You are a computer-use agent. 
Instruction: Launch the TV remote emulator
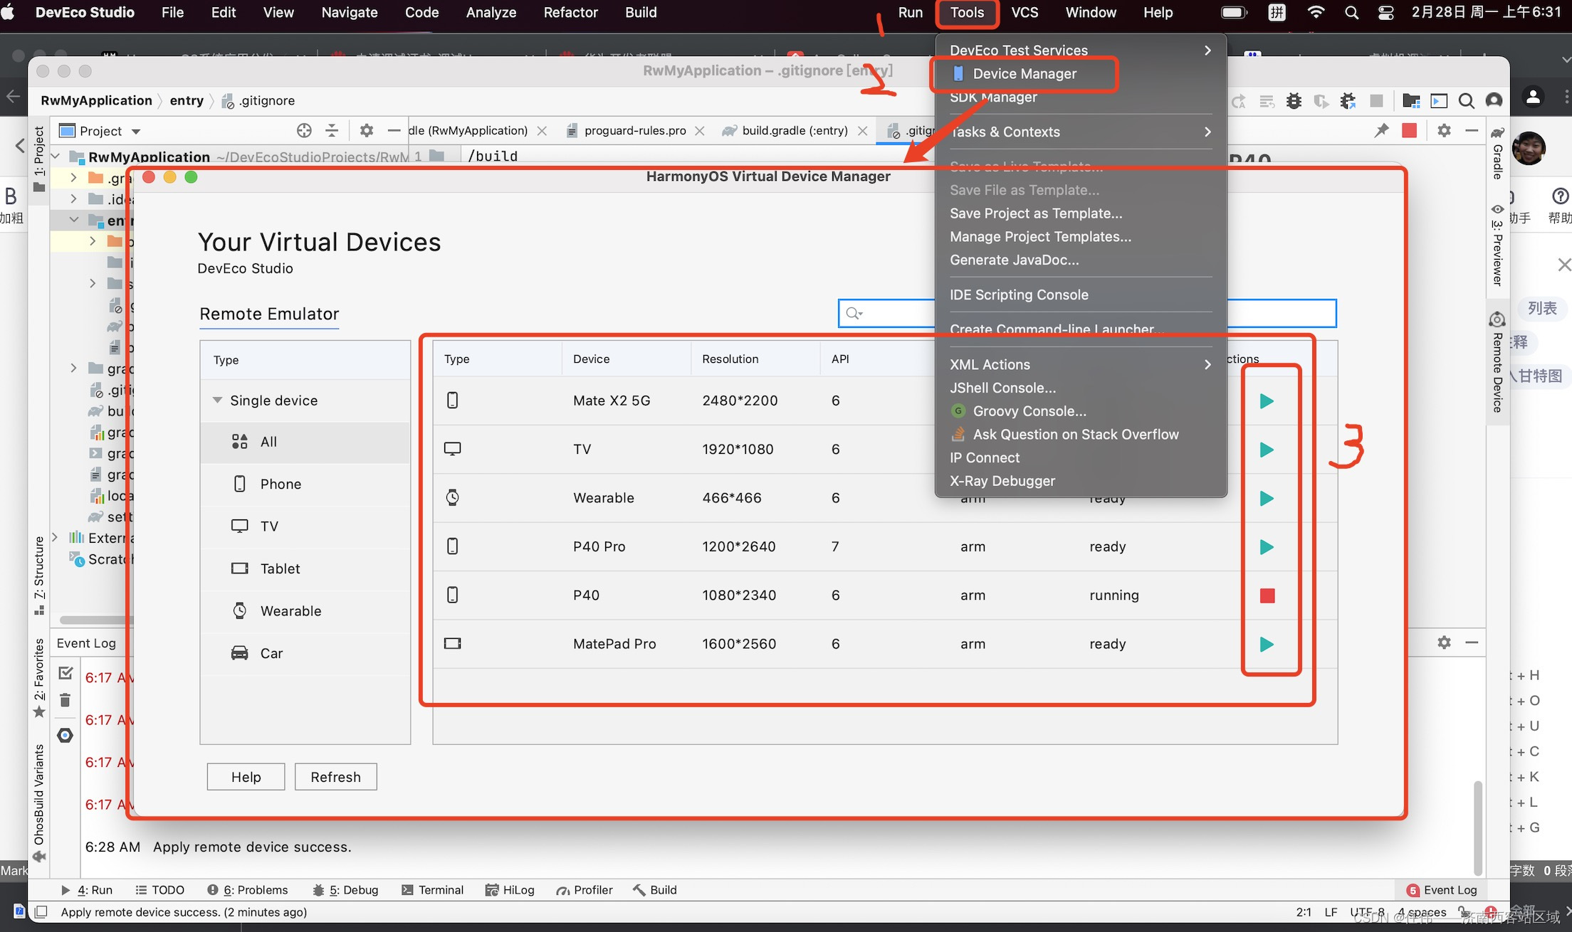[x=1267, y=450]
